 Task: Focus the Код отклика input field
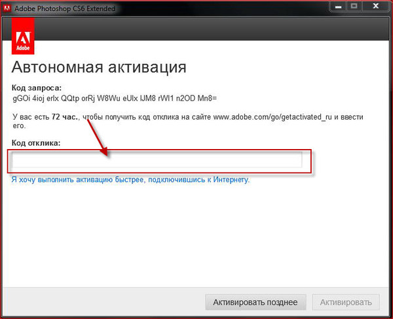pos(157,160)
